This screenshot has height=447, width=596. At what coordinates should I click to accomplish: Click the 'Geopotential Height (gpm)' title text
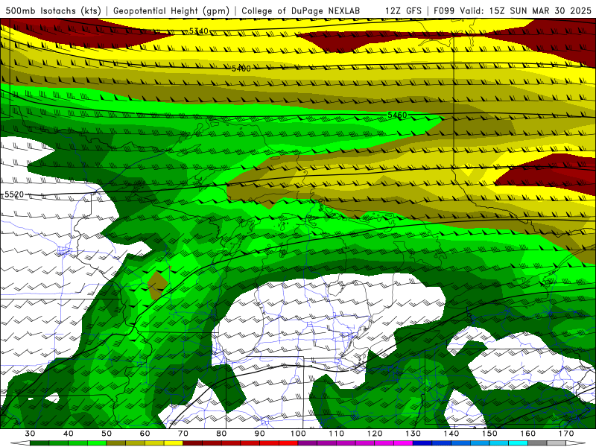[171, 10]
